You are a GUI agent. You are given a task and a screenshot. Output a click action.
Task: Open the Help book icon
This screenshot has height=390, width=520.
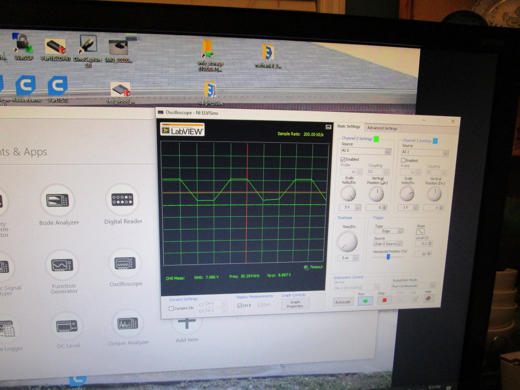tap(428, 299)
